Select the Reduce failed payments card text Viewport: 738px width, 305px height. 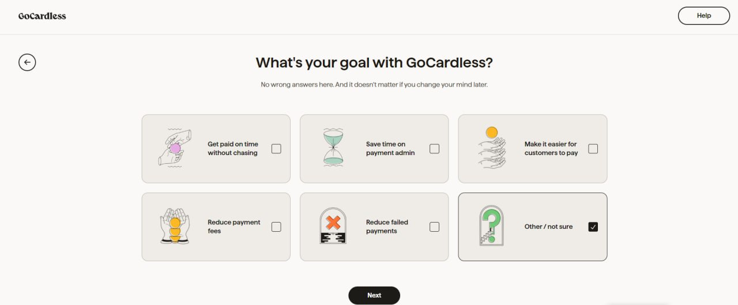[387, 227]
